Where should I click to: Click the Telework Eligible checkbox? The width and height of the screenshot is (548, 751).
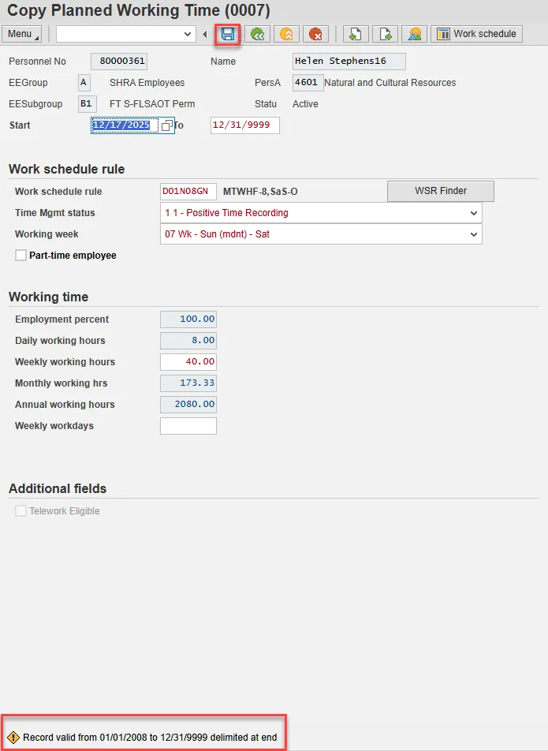pos(21,511)
